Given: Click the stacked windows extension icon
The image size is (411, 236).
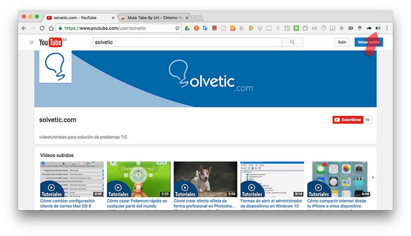Looking at the screenshot, I should point(305,28).
